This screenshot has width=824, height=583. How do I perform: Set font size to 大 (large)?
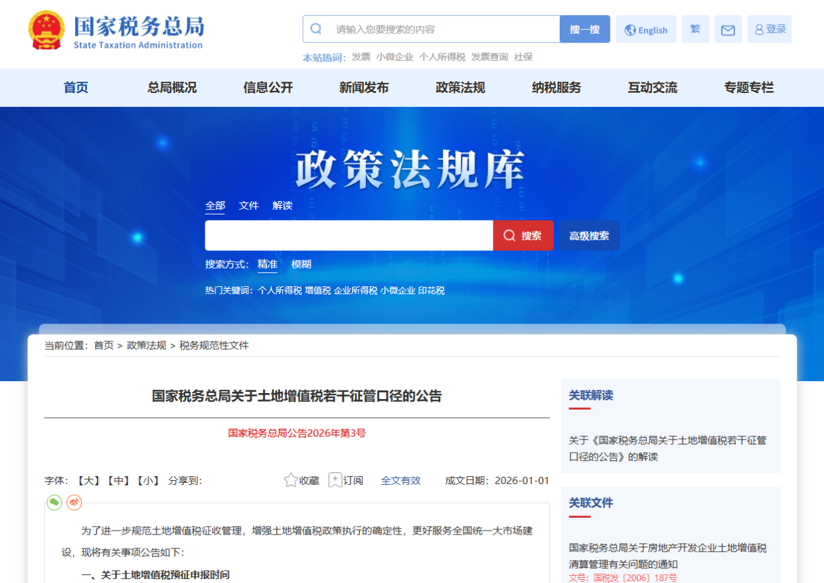(x=88, y=481)
